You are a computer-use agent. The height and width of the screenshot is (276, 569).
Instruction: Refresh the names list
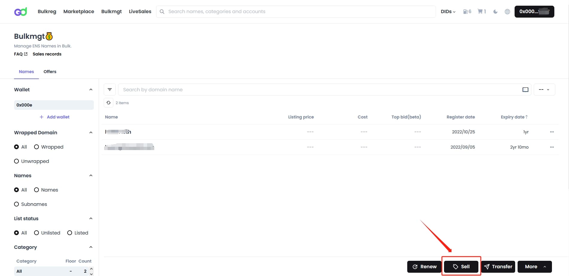[x=109, y=103]
